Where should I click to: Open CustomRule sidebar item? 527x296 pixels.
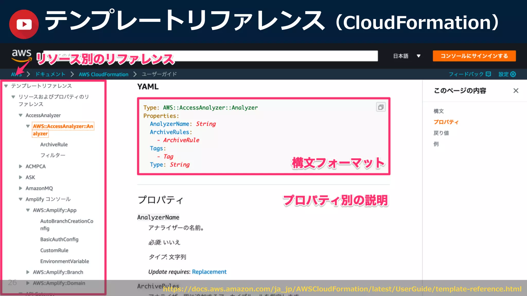coord(54,250)
